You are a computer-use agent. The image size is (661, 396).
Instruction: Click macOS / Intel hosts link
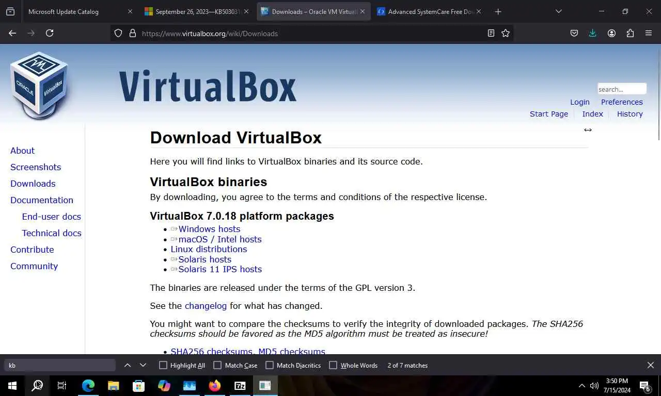pos(220,239)
